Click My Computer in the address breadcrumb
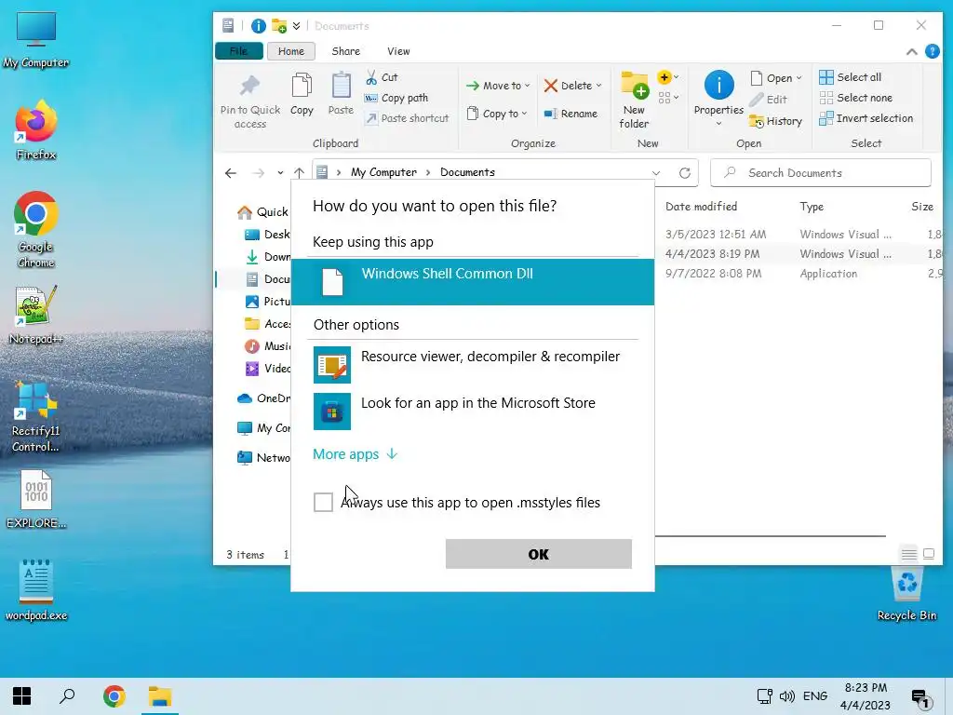The height and width of the screenshot is (715, 953). [x=383, y=172]
